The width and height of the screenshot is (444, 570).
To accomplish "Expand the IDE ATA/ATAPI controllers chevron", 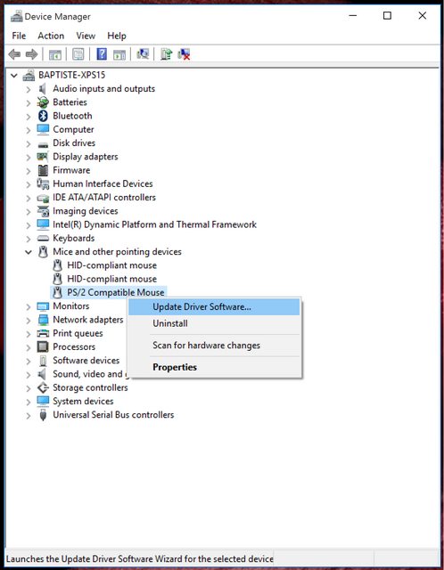I will point(29,198).
